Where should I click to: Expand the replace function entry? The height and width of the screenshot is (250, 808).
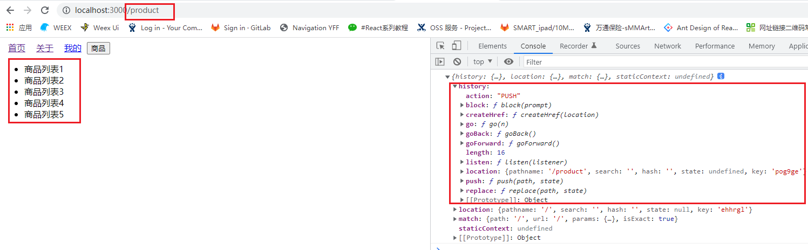(462, 191)
